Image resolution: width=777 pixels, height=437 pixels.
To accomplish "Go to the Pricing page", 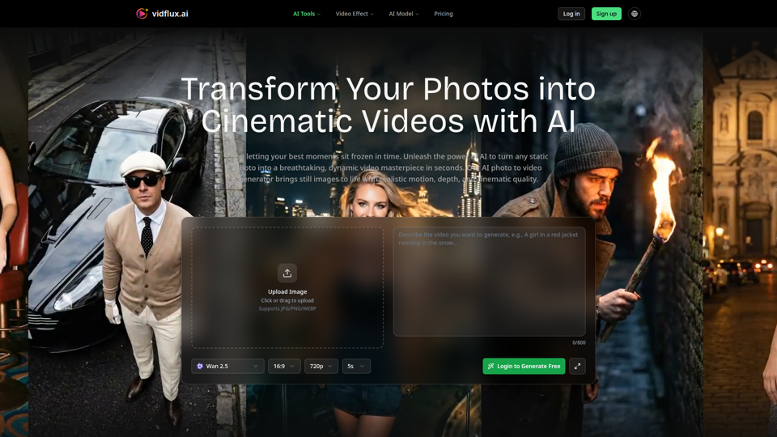I will tap(444, 14).
